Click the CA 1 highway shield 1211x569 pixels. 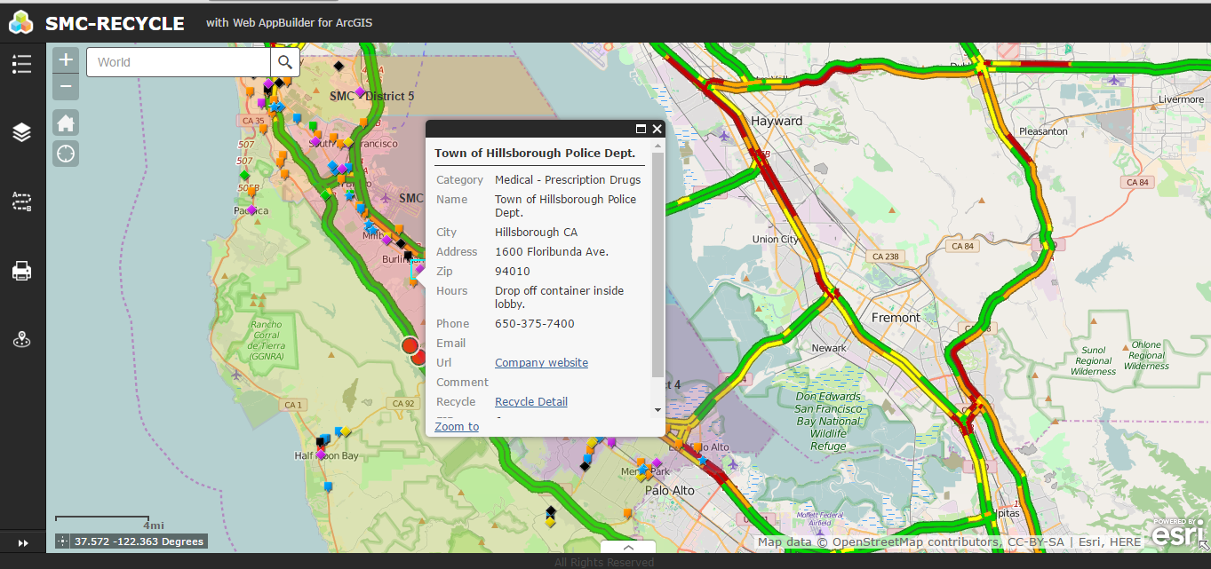(293, 405)
